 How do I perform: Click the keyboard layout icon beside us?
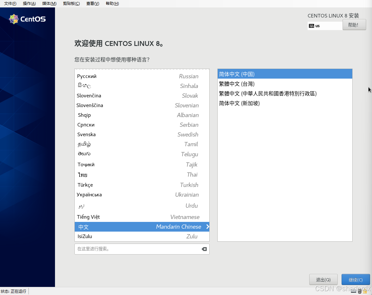pyautogui.click(x=312, y=26)
